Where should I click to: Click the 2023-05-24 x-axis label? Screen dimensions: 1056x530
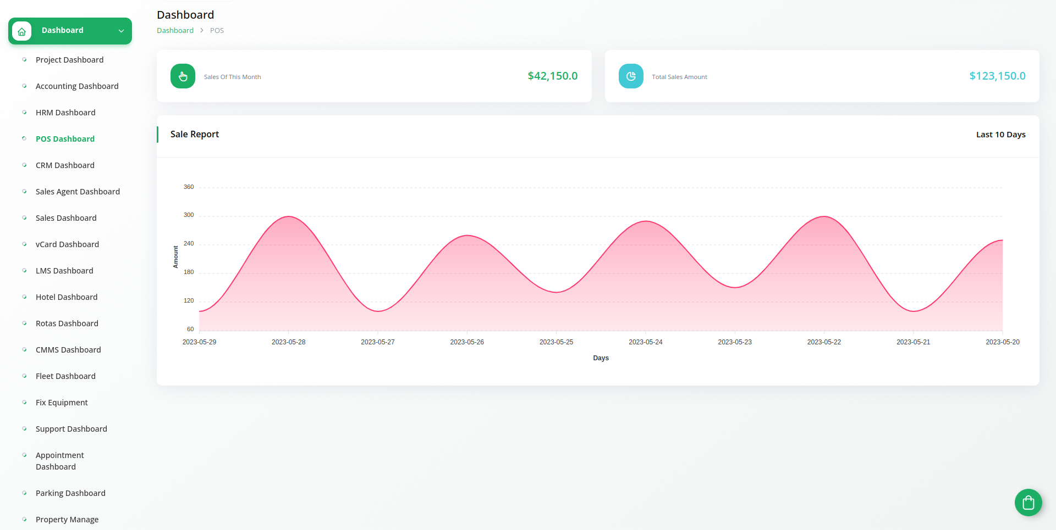pos(645,342)
